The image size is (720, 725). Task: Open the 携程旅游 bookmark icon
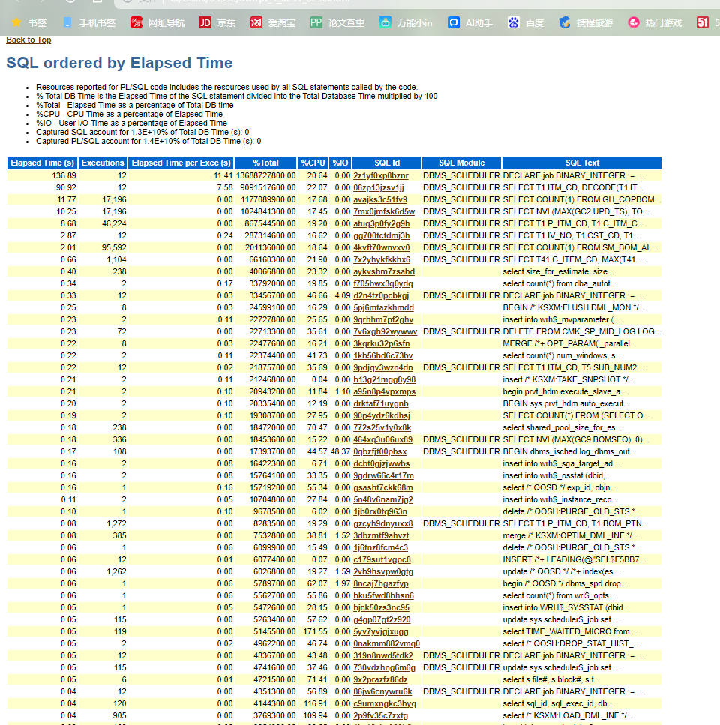coord(565,22)
